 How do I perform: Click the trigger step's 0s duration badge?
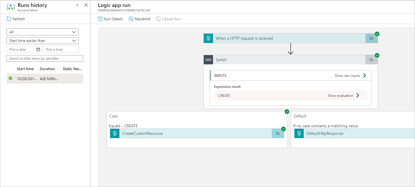tap(372, 38)
